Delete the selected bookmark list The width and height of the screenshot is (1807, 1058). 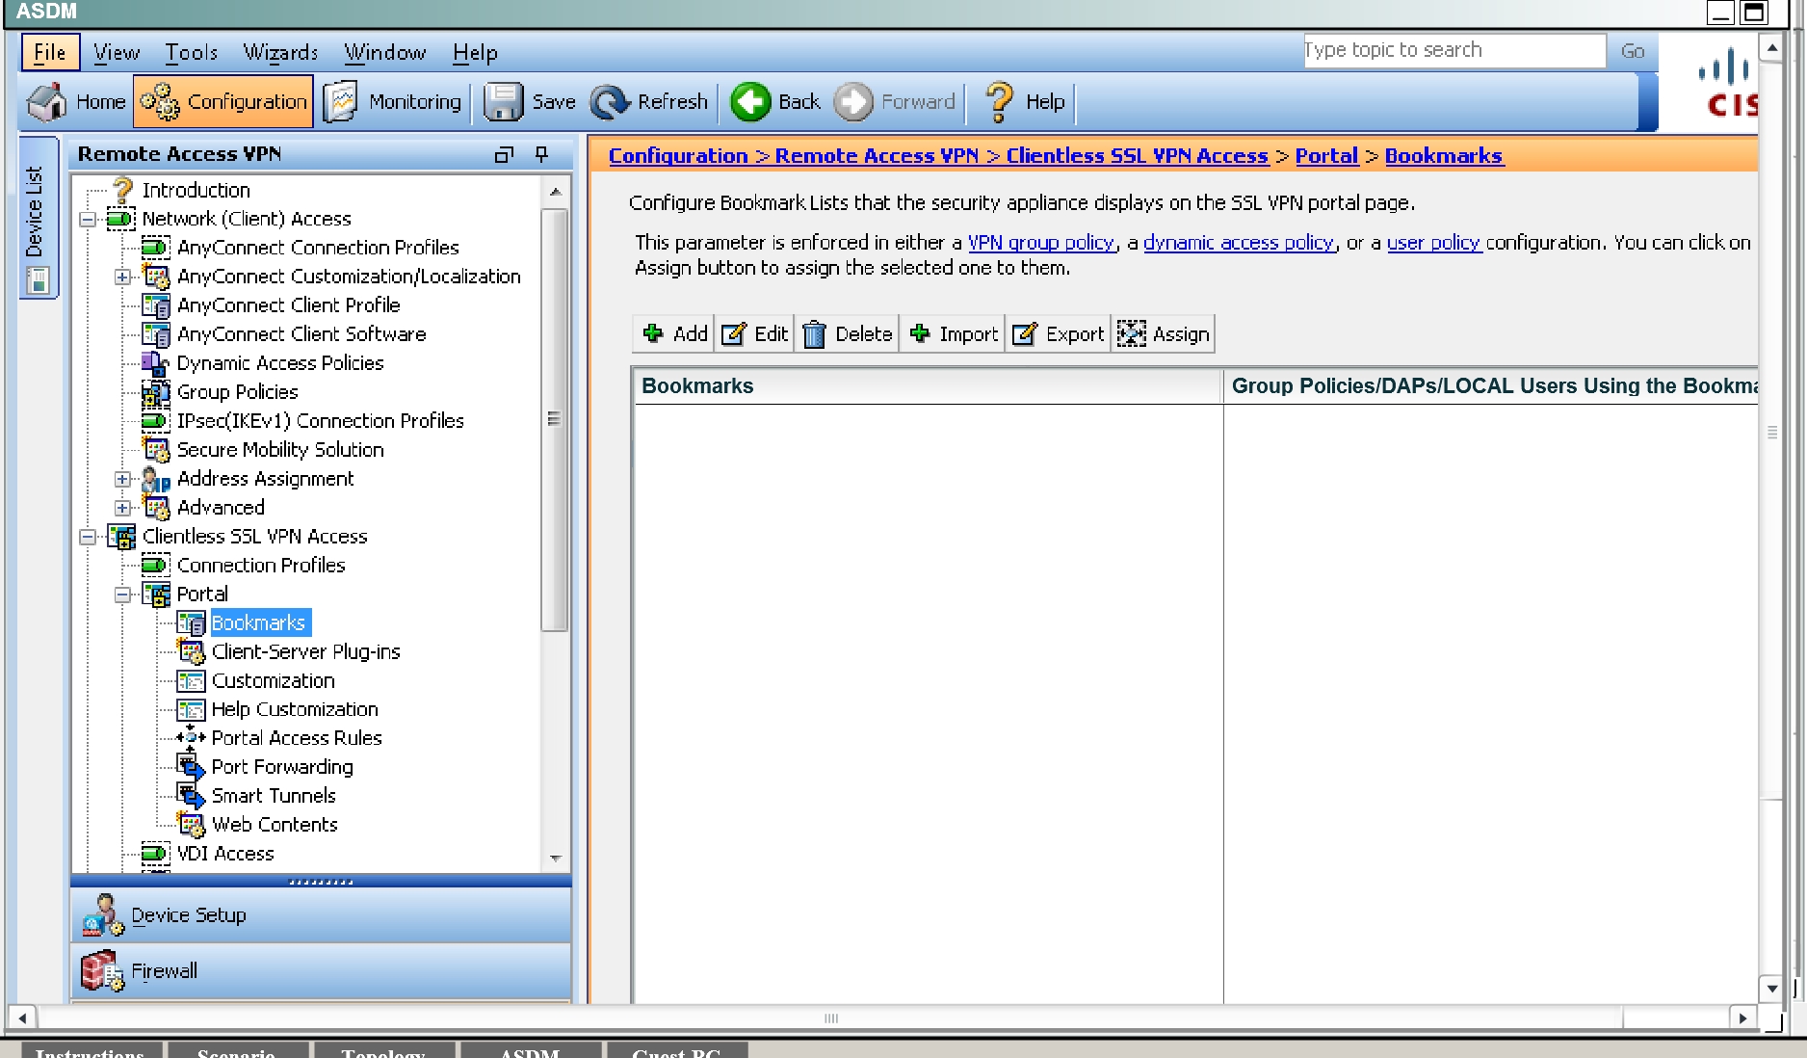coord(848,334)
